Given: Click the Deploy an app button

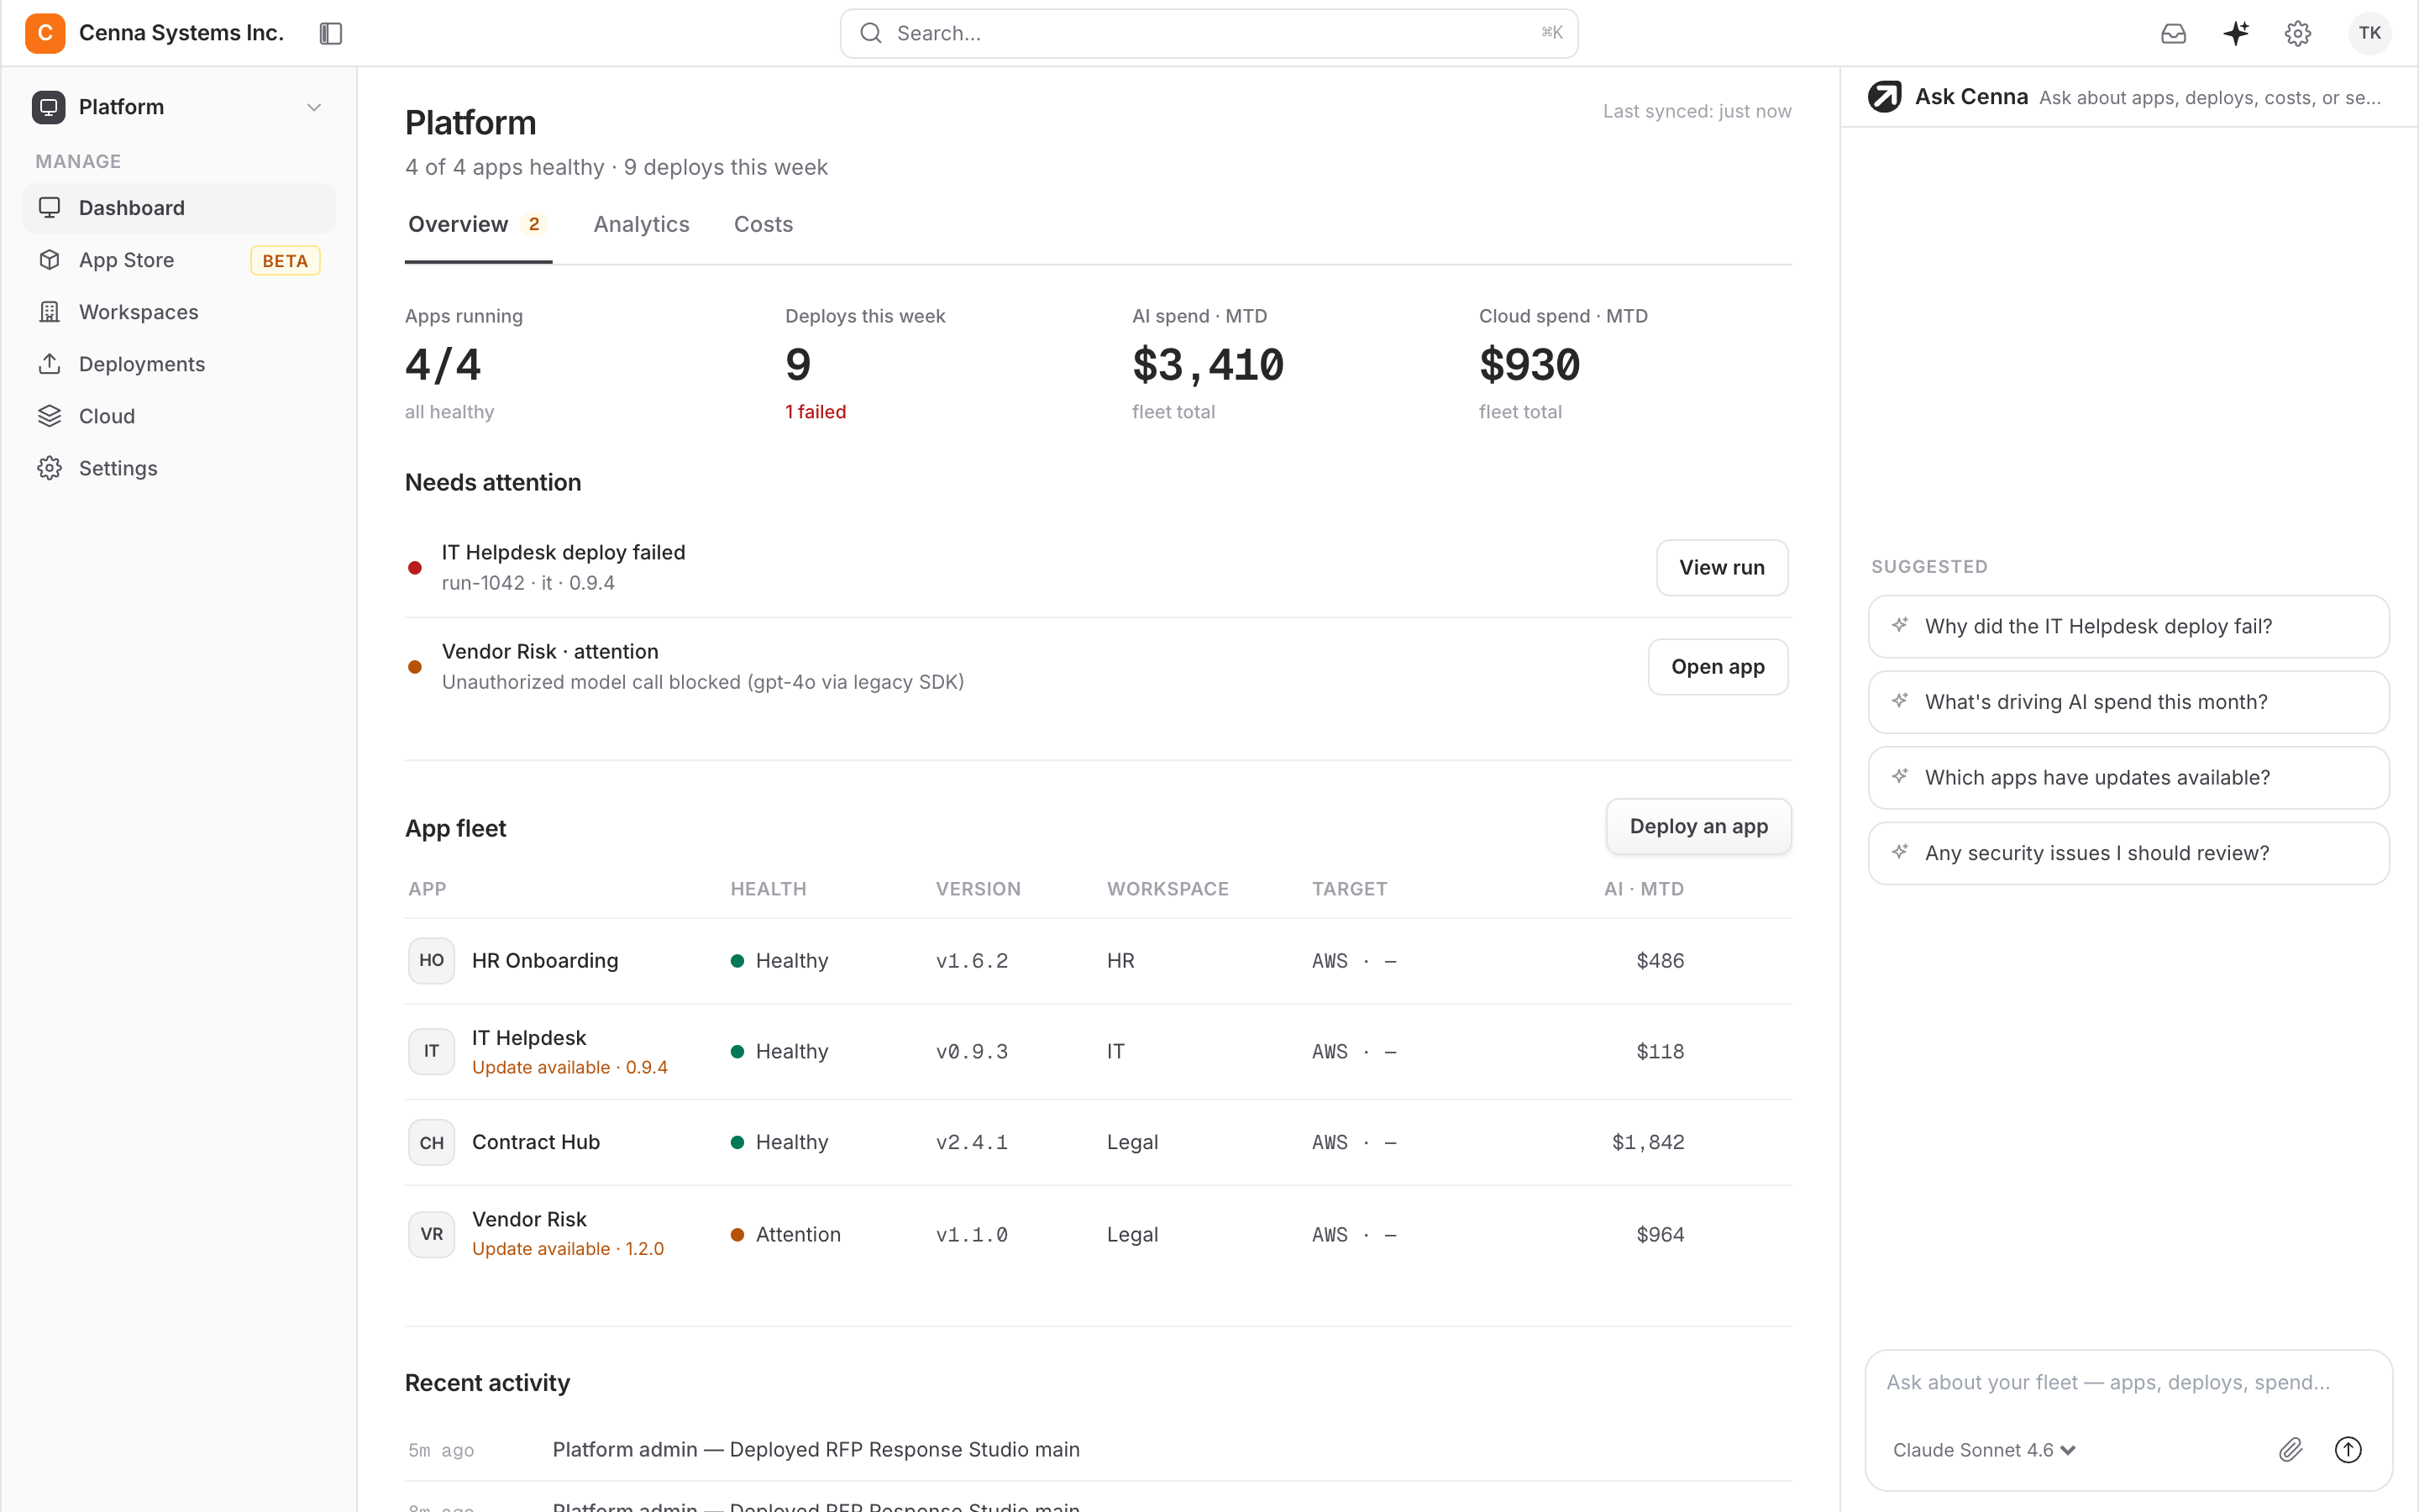Looking at the screenshot, I should point(1698,827).
